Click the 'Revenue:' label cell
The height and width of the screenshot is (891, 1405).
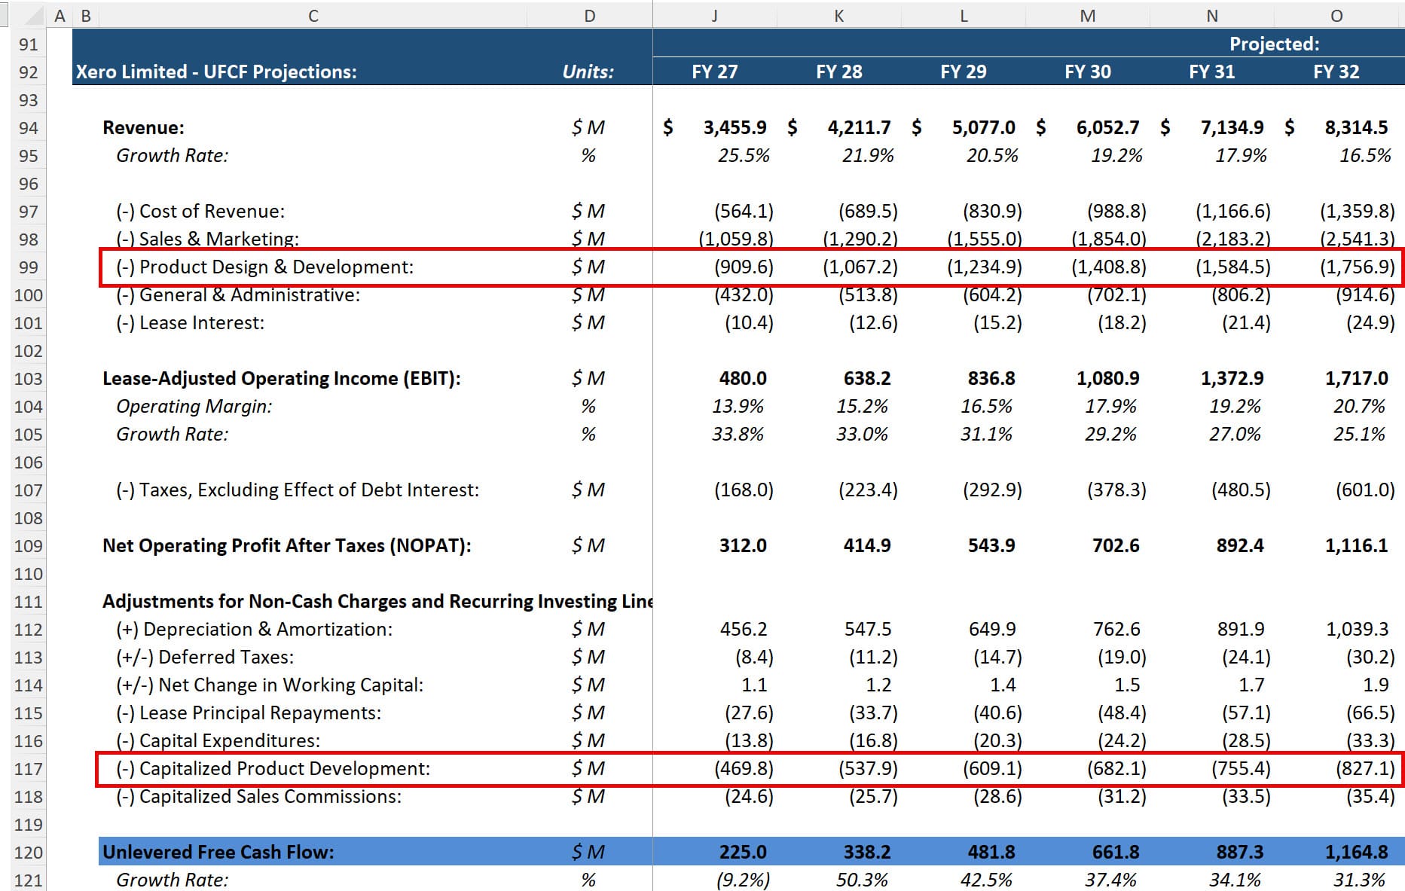[x=143, y=128]
